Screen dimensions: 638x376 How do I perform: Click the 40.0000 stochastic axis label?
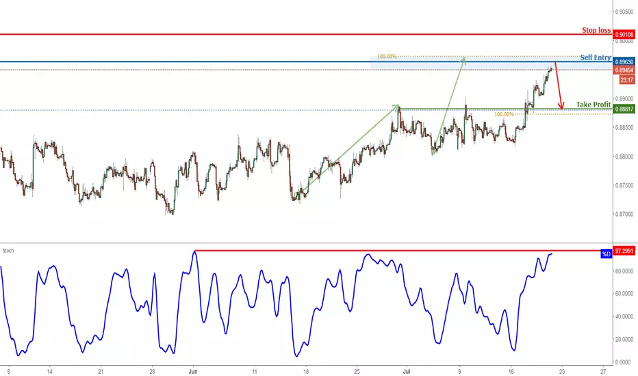pos(624,317)
